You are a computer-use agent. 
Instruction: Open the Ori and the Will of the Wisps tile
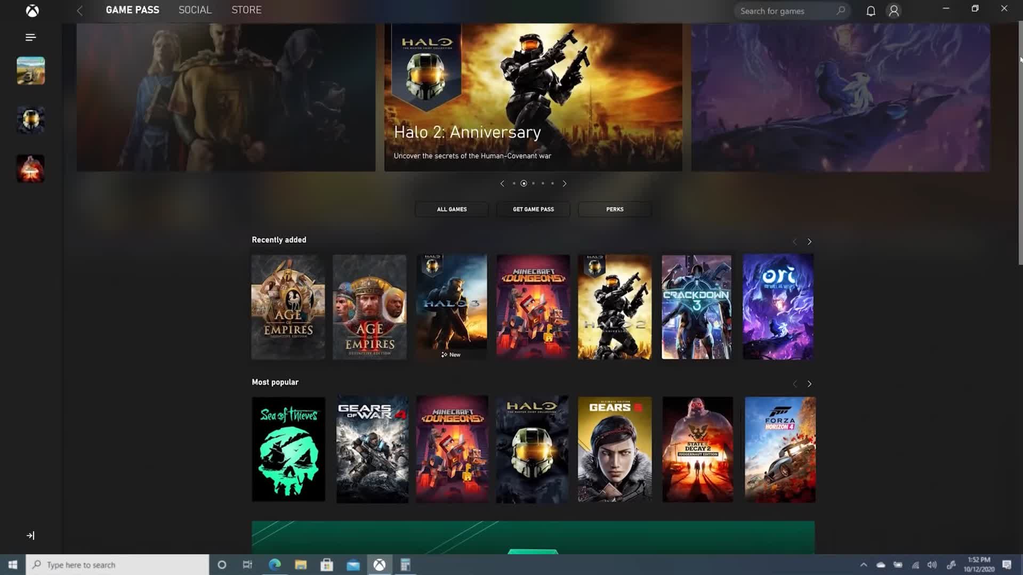pos(778,307)
